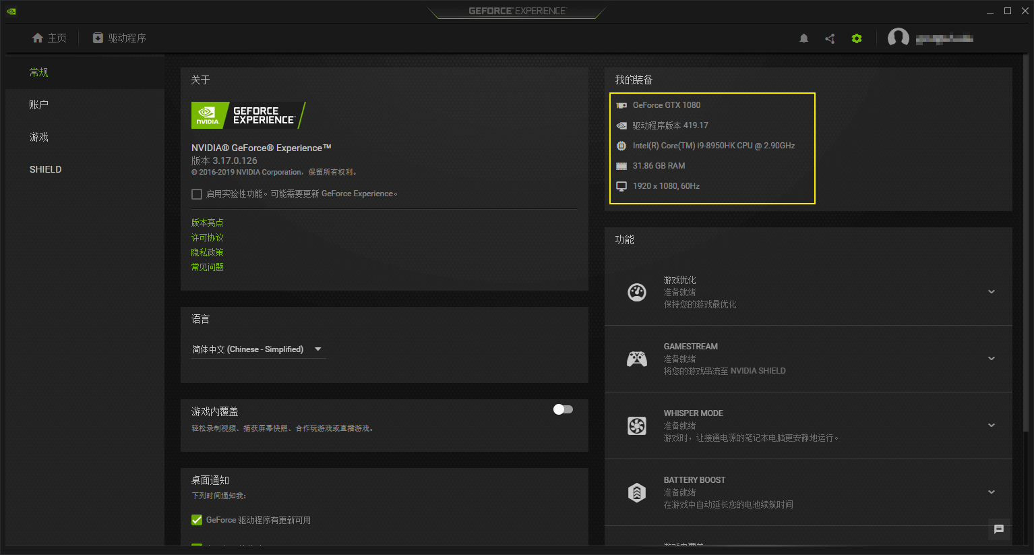
Task: Expand the BATTERY BOOST feature section
Action: (x=992, y=492)
